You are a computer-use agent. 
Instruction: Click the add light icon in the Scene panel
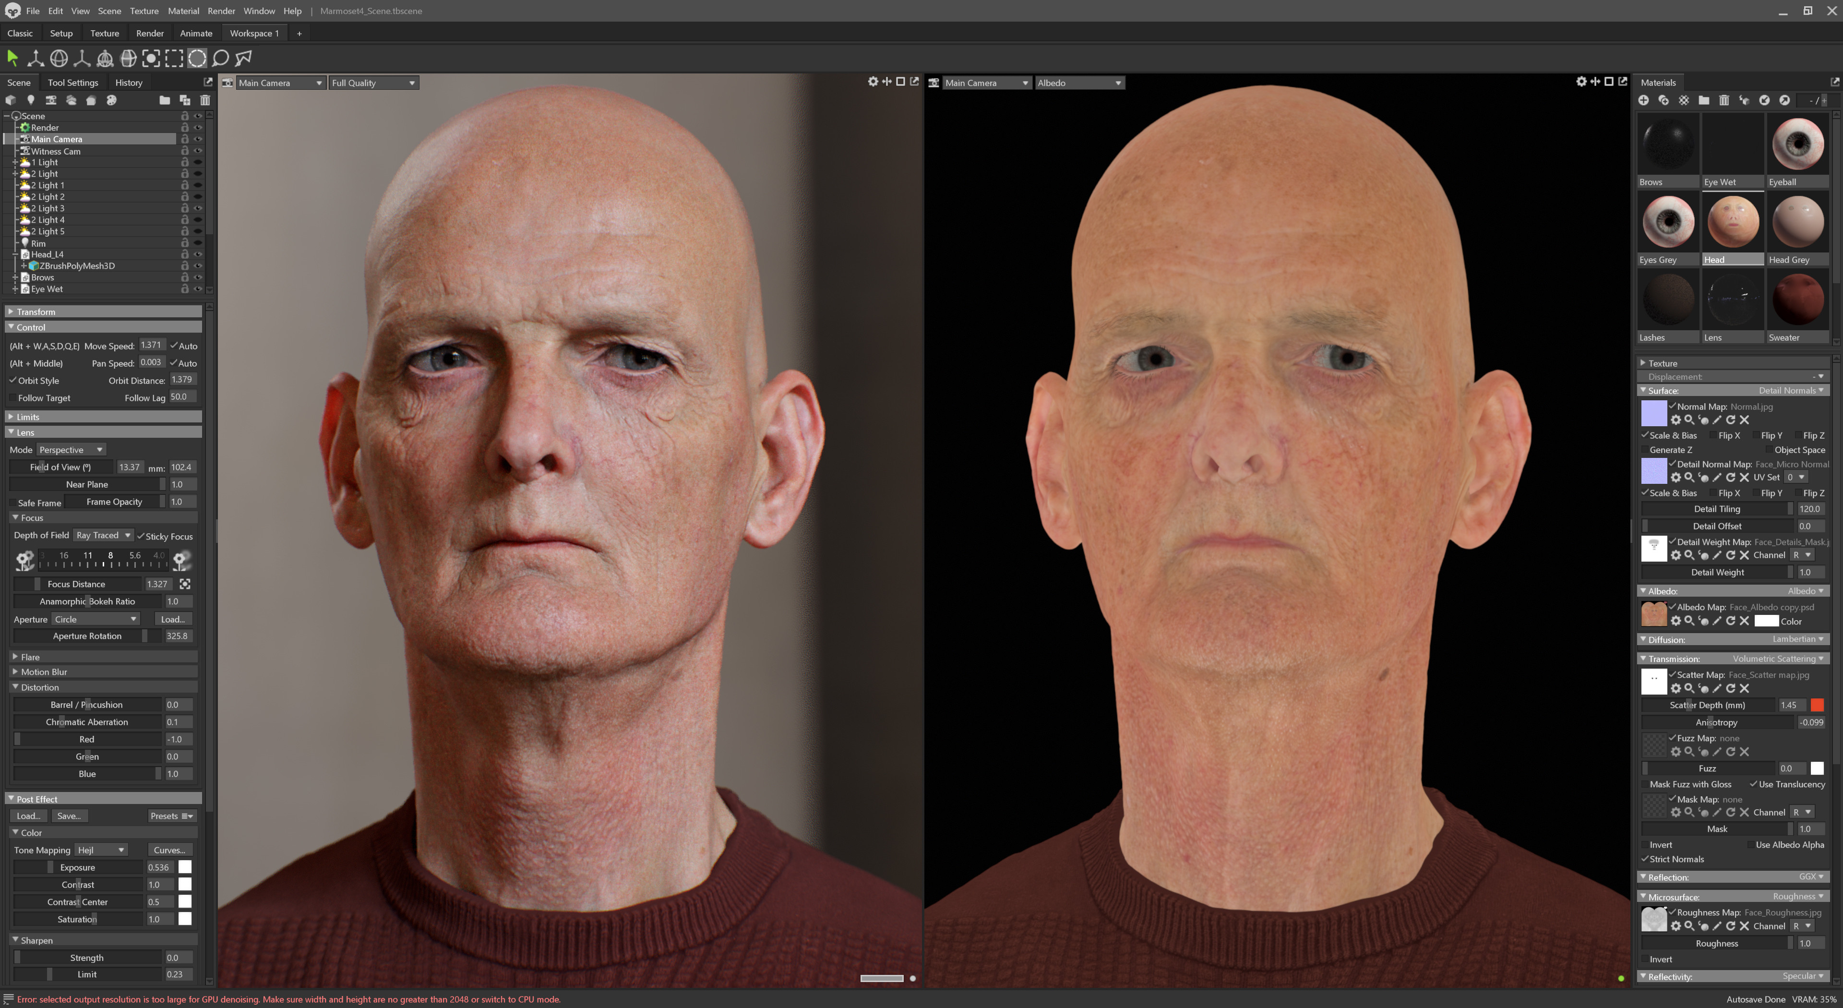pyautogui.click(x=31, y=100)
